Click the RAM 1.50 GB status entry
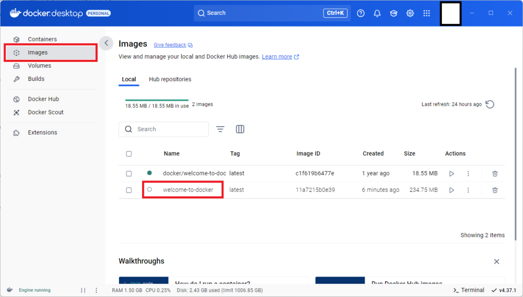The height and width of the screenshot is (297, 523). (127, 290)
